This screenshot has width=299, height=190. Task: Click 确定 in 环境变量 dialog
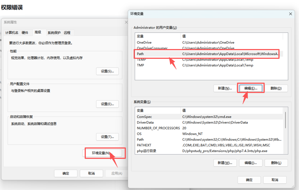[x=249, y=180]
